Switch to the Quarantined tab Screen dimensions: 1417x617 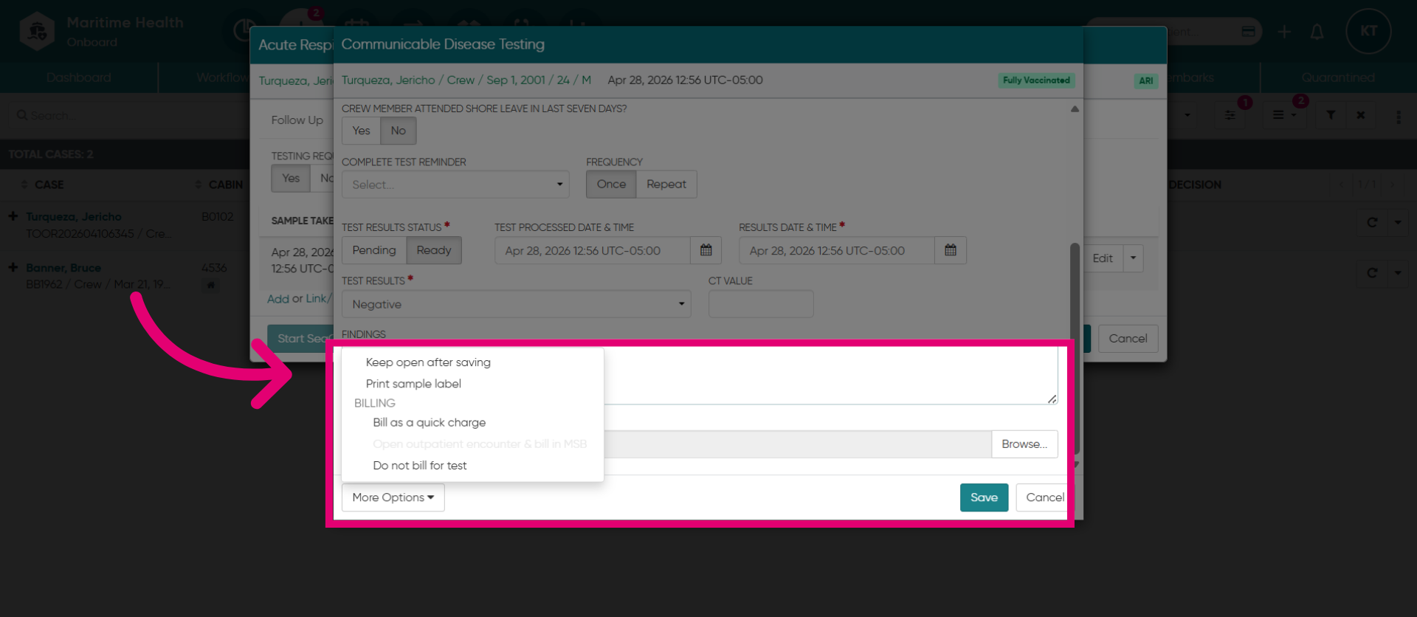click(1338, 77)
